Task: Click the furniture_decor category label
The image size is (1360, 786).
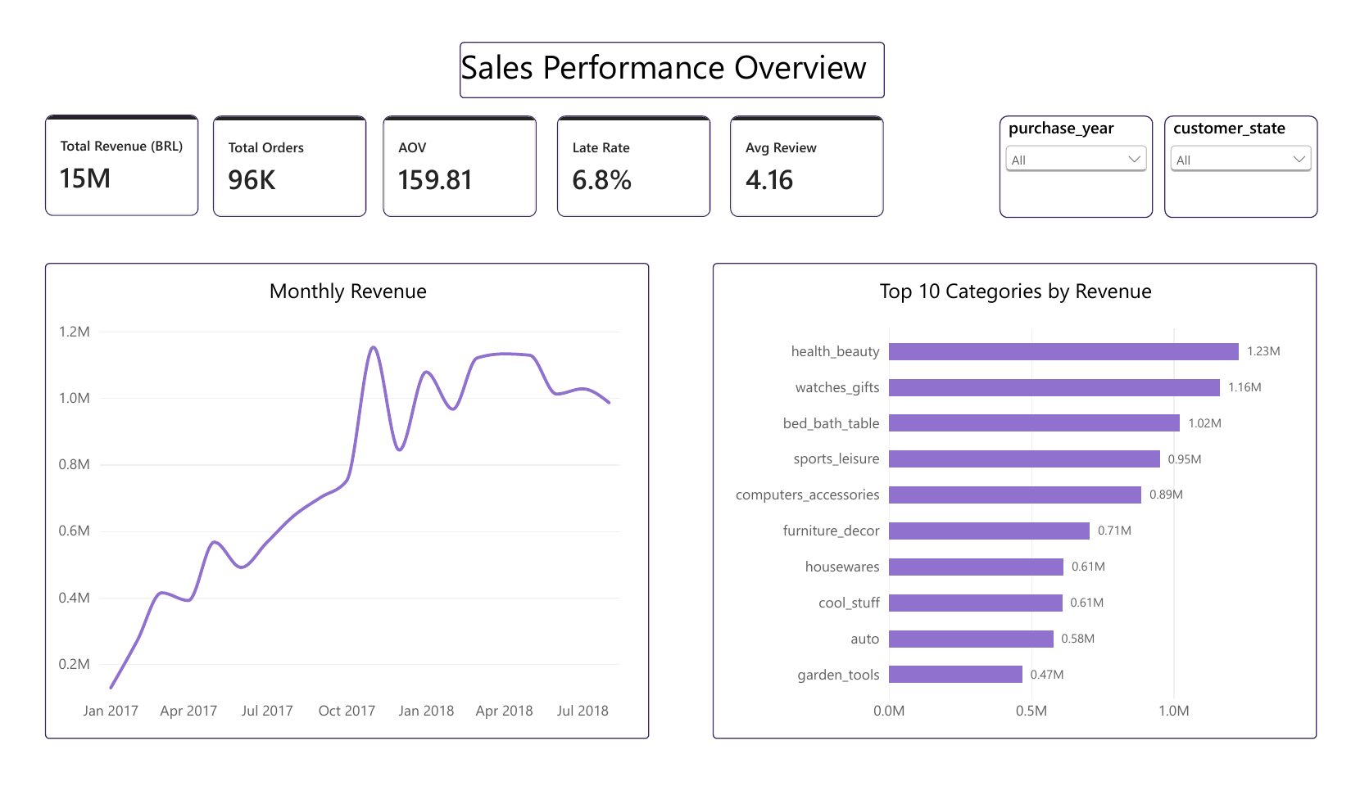Action: coord(831,531)
